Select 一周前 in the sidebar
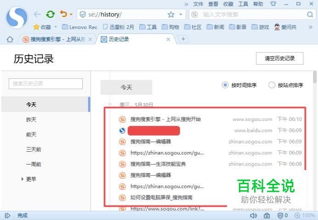Viewport: 318px width, 220px height. pos(34,164)
